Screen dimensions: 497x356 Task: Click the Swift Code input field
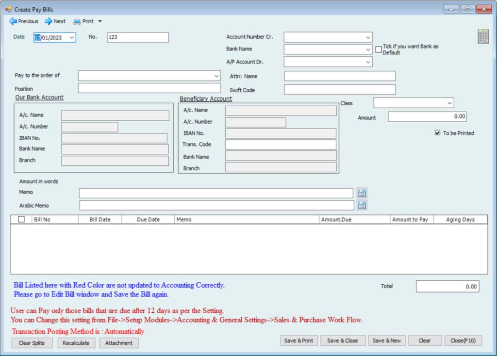pos(340,90)
